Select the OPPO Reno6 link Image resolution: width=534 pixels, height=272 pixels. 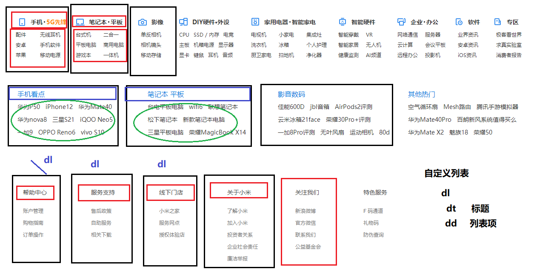coord(57,132)
